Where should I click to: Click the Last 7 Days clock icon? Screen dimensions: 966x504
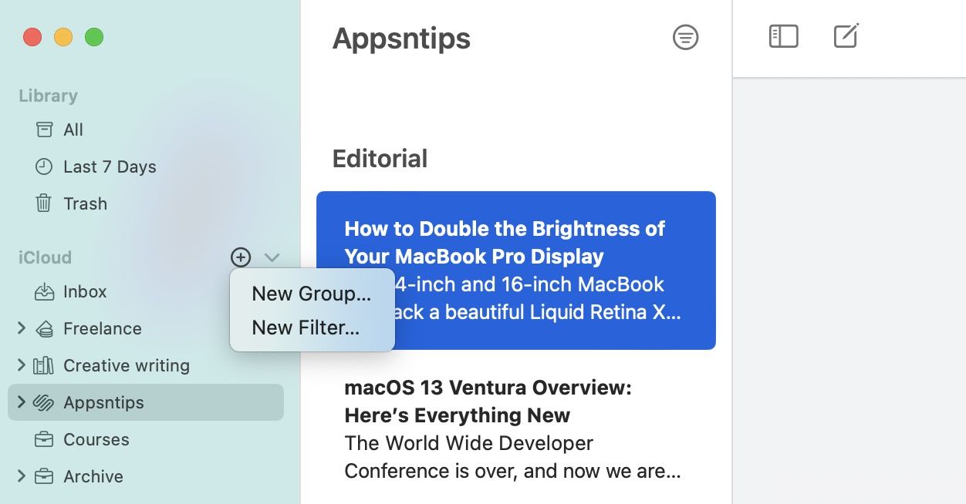coord(44,166)
